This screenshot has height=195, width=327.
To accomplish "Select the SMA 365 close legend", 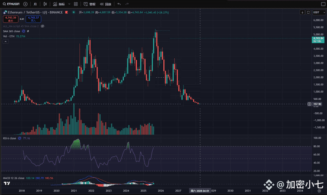I will [x=11, y=31].
